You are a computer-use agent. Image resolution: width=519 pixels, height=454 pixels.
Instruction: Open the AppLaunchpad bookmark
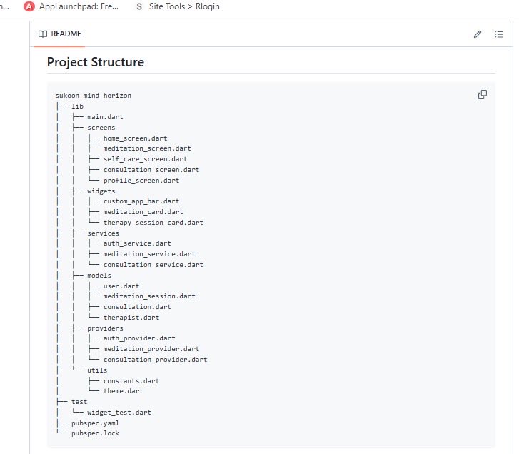coord(71,6)
